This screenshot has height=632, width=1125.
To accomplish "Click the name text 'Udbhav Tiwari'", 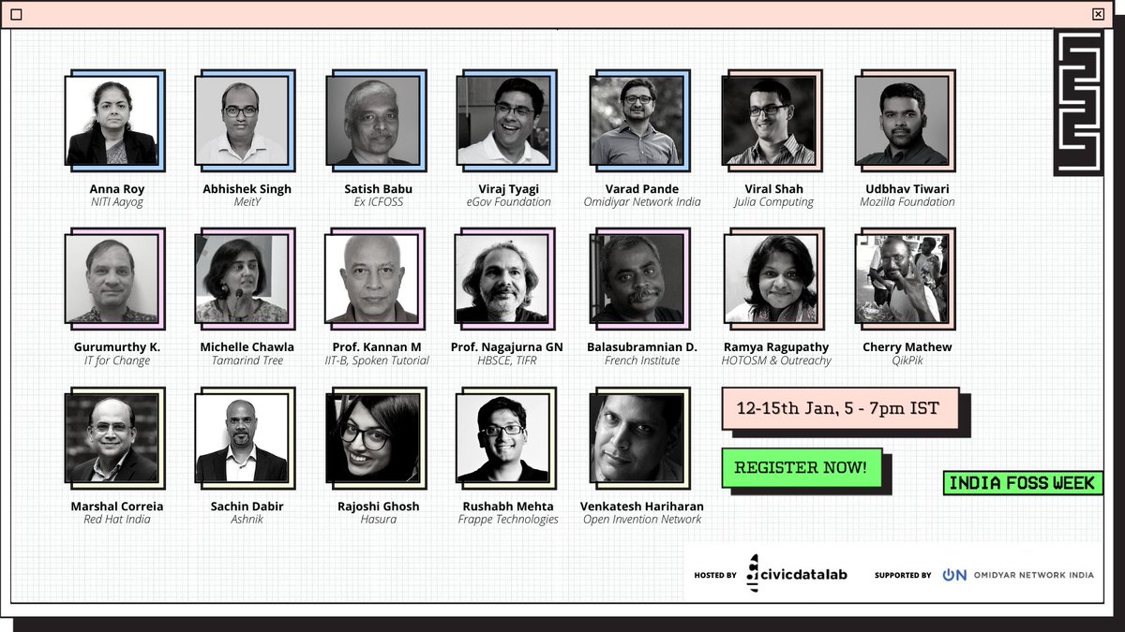I will (x=907, y=188).
